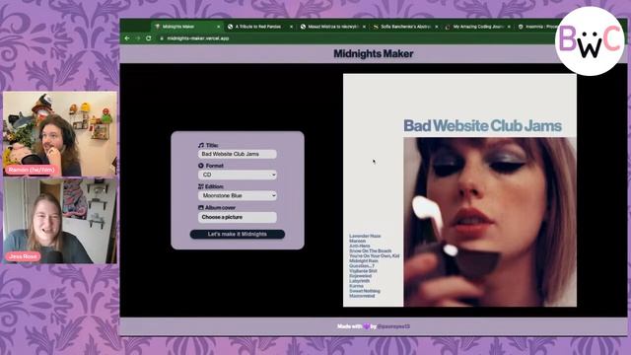Switch to the Insomnia tab

click(537, 27)
